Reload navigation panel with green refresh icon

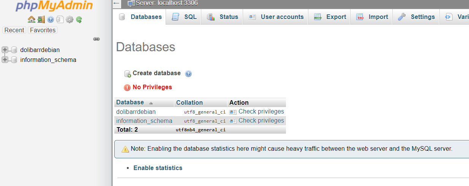point(79,19)
